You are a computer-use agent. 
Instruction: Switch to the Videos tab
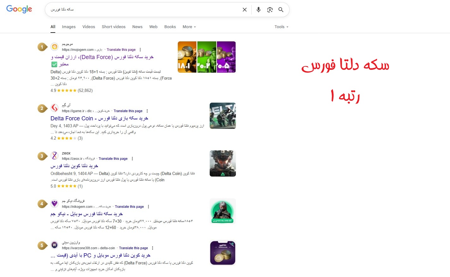click(89, 27)
